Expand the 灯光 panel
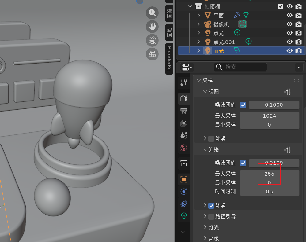This screenshot has height=242, width=306. click(205, 228)
